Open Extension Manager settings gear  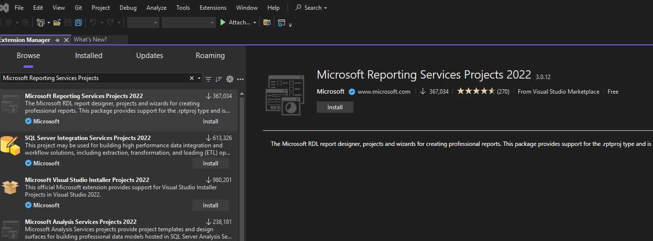[230, 79]
